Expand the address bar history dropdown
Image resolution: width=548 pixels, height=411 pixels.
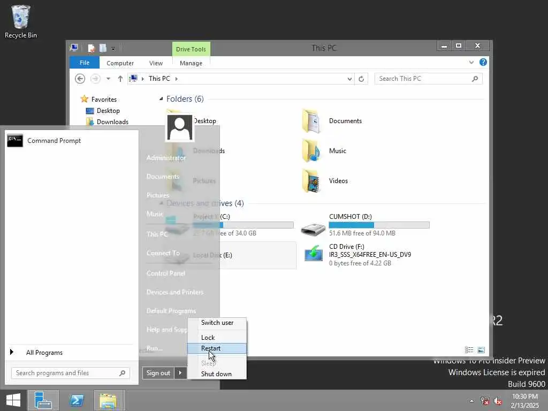pos(349,79)
